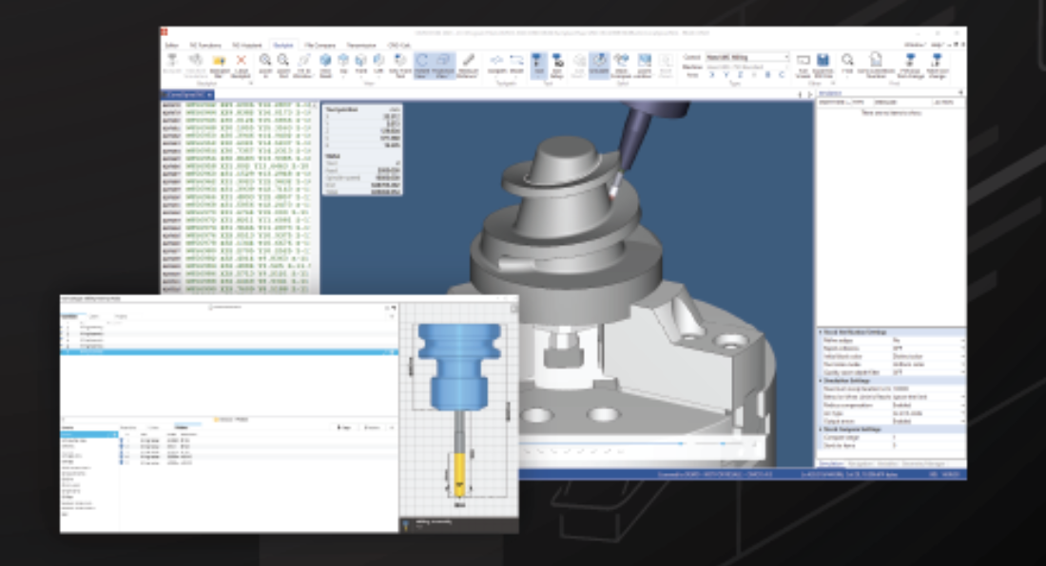This screenshot has height=566, width=1046.
Task: Click the Full Screen icon
Action: (804, 66)
